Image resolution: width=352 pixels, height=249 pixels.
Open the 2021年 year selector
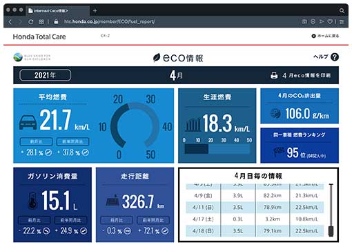pyautogui.click(x=46, y=75)
